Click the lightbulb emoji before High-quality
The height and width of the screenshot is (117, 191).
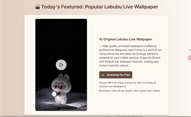[x=100, y=46]
